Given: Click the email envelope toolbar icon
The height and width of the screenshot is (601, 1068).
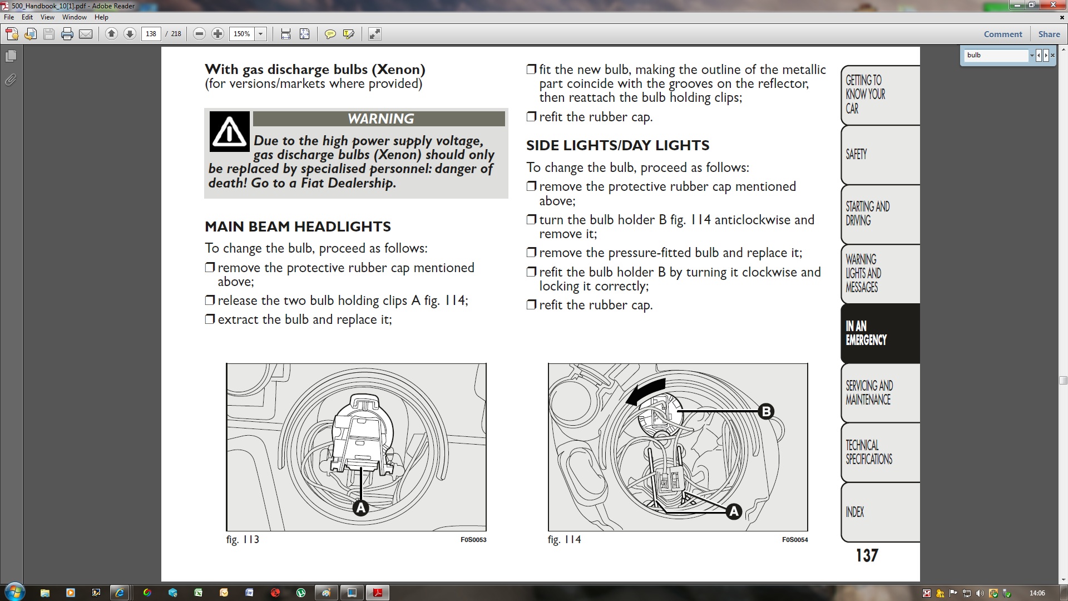Looking at the screenshot, I should (x=86, y=34).
